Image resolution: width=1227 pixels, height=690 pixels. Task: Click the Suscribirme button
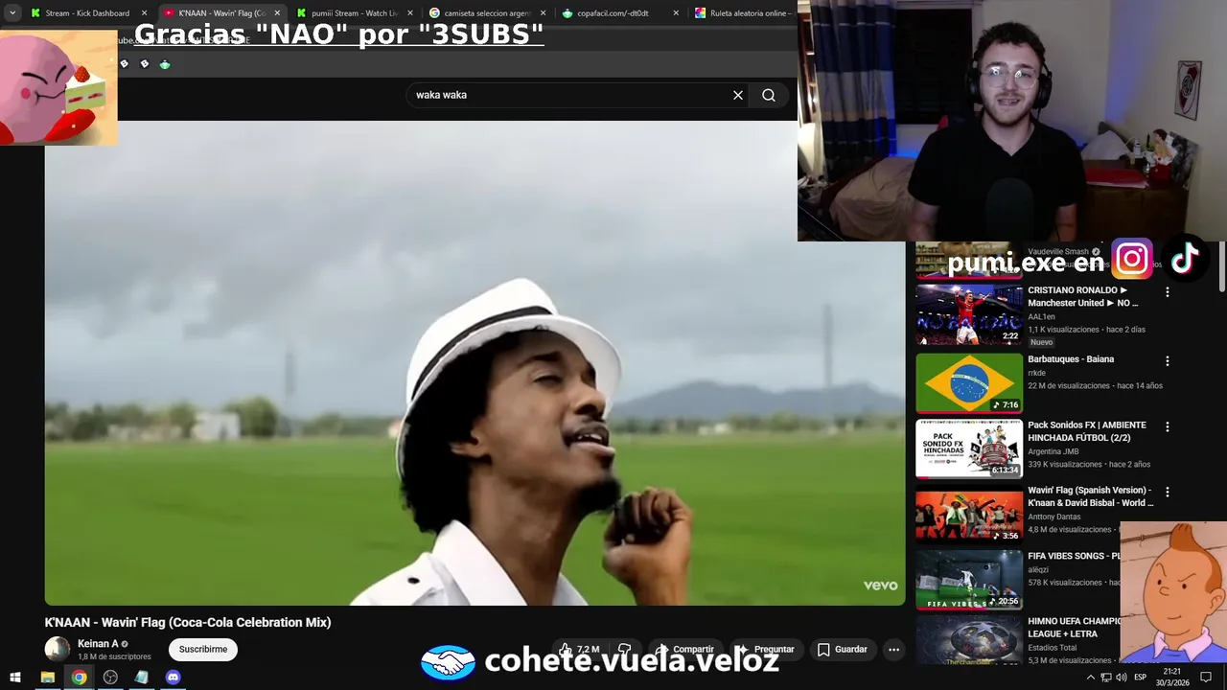[x=203, y=649]
